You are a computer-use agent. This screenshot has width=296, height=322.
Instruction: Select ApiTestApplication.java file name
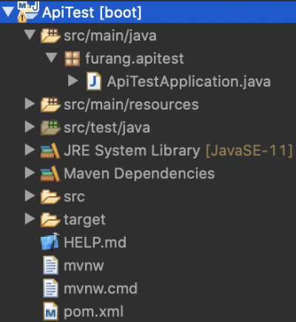(x=189, y=81)
